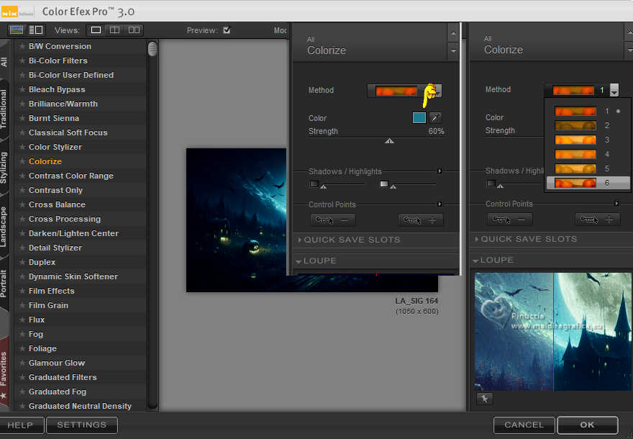Screen dimensions: 633x439
Task: Select split preview view icon
Action: point(114,30)
